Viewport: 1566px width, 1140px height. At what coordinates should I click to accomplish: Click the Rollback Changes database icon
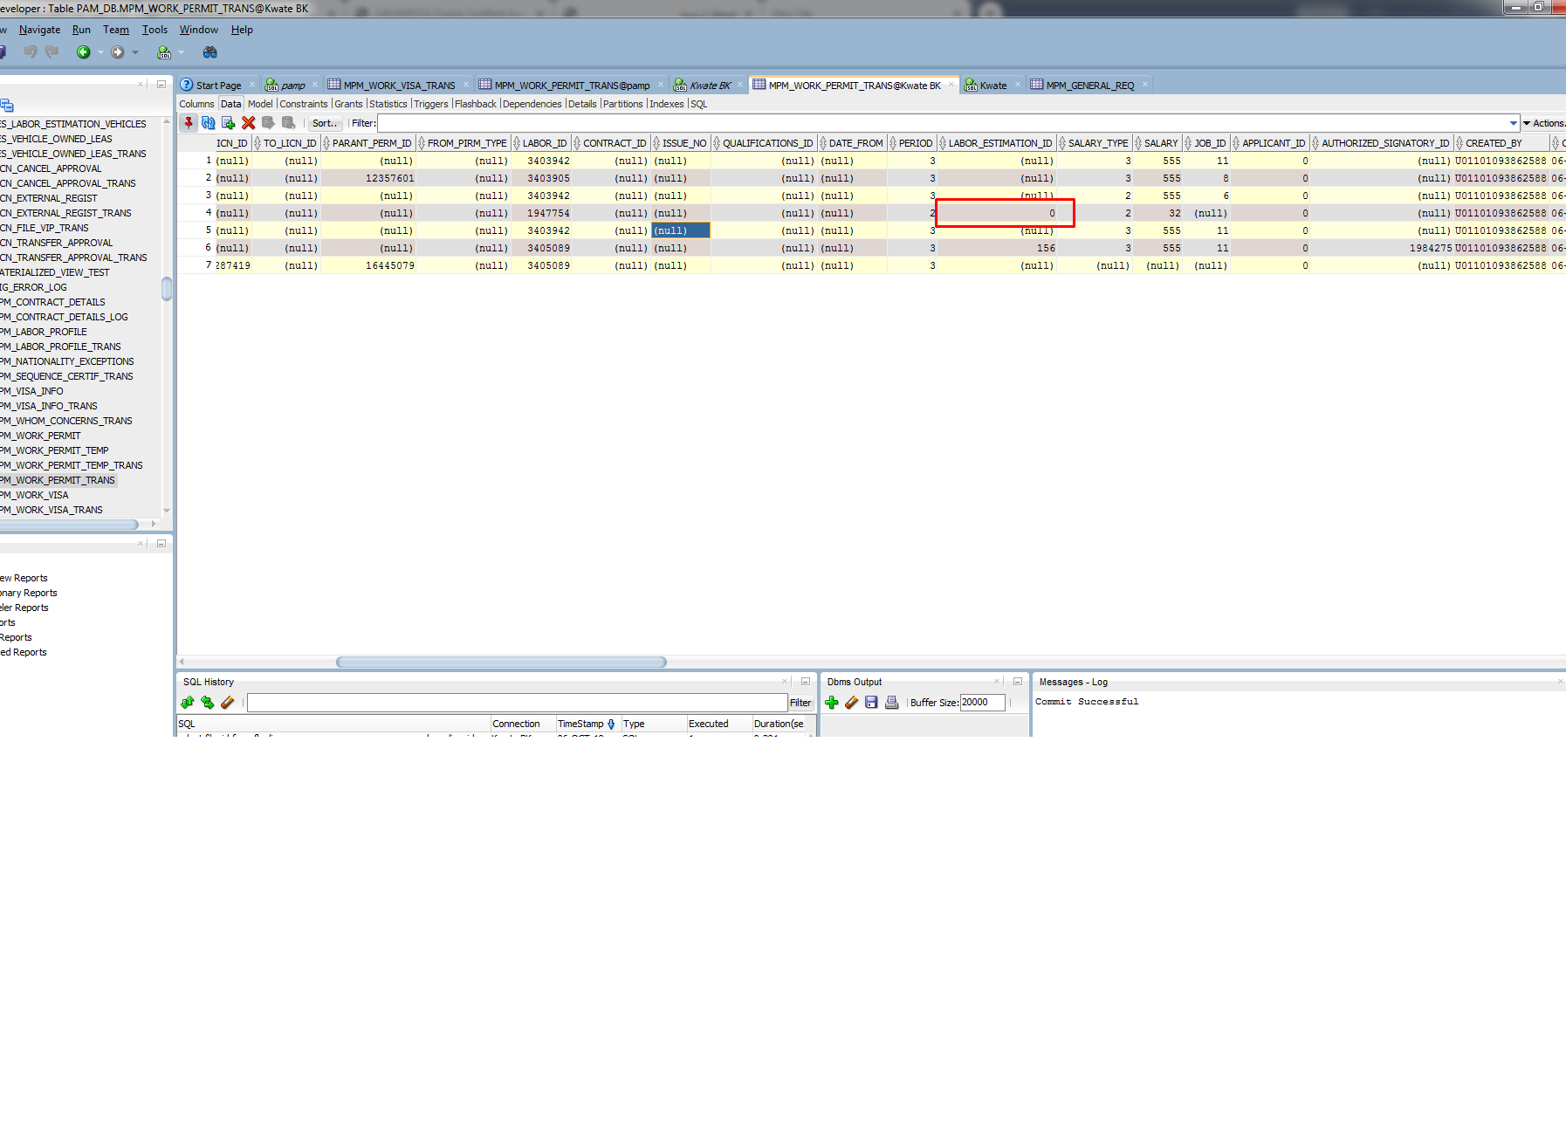[289, 123]
